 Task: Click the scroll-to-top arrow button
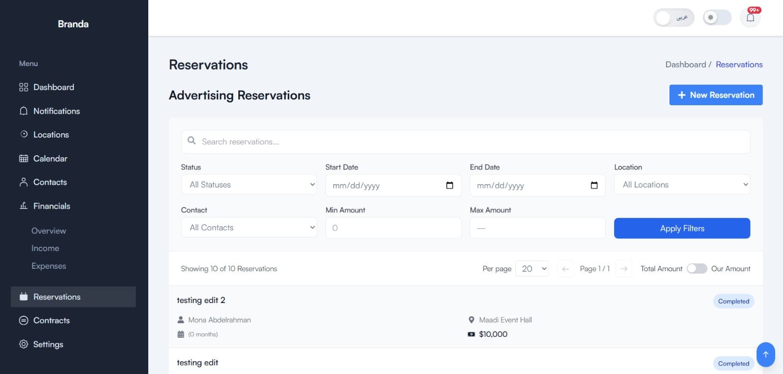[766, 354]
